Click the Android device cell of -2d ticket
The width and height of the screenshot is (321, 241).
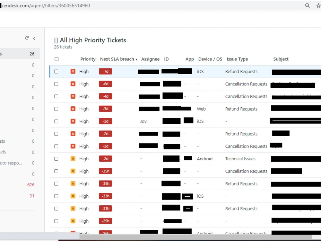tap(204, 159)
